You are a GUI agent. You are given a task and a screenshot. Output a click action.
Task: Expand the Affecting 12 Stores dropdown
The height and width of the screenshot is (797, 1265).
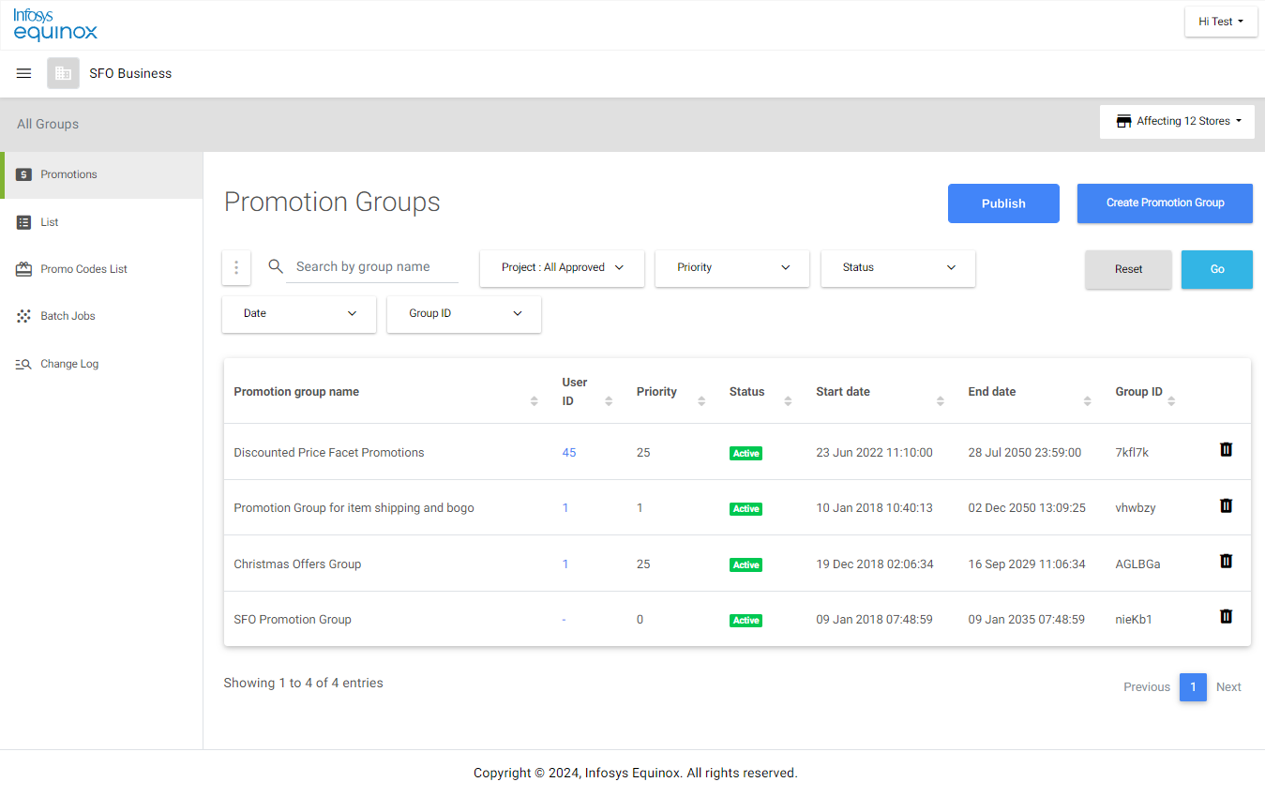(x=1178, y=122)
